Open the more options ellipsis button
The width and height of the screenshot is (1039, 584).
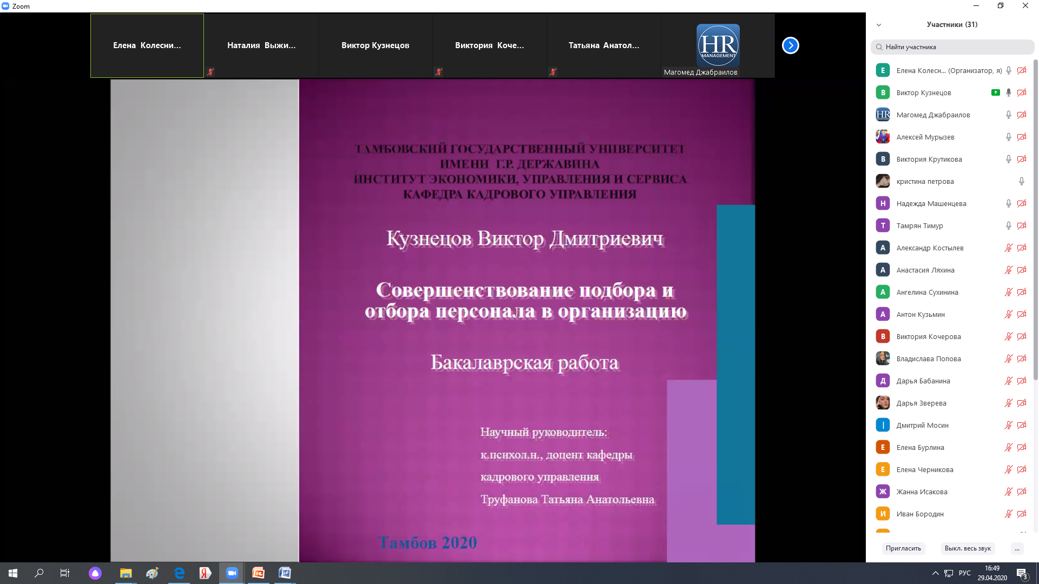[1017, 548]
